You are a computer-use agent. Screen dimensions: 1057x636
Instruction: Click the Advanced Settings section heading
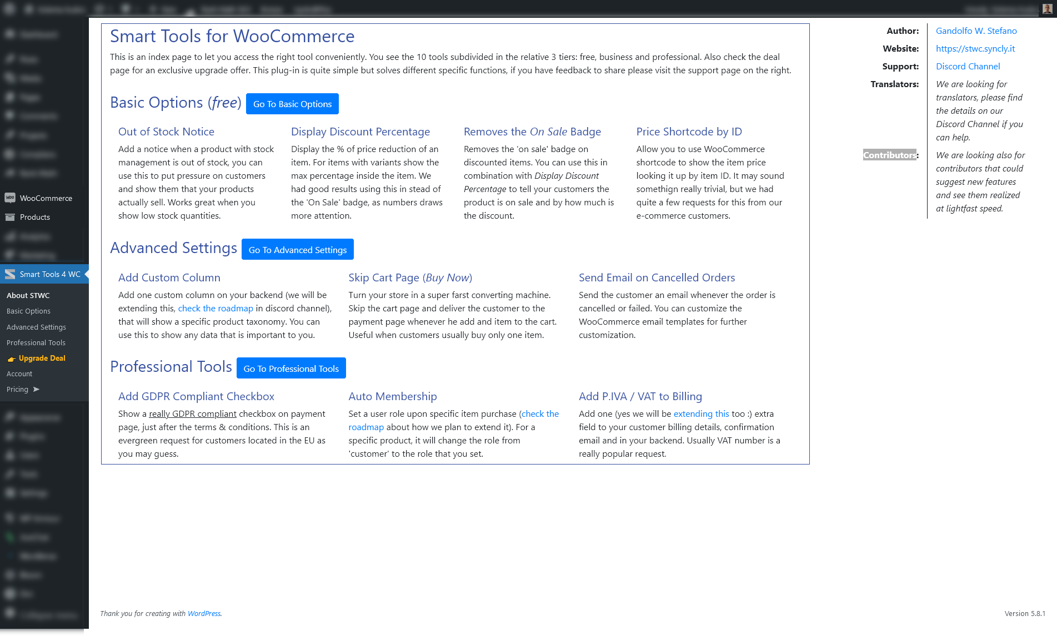pos(173,249)
